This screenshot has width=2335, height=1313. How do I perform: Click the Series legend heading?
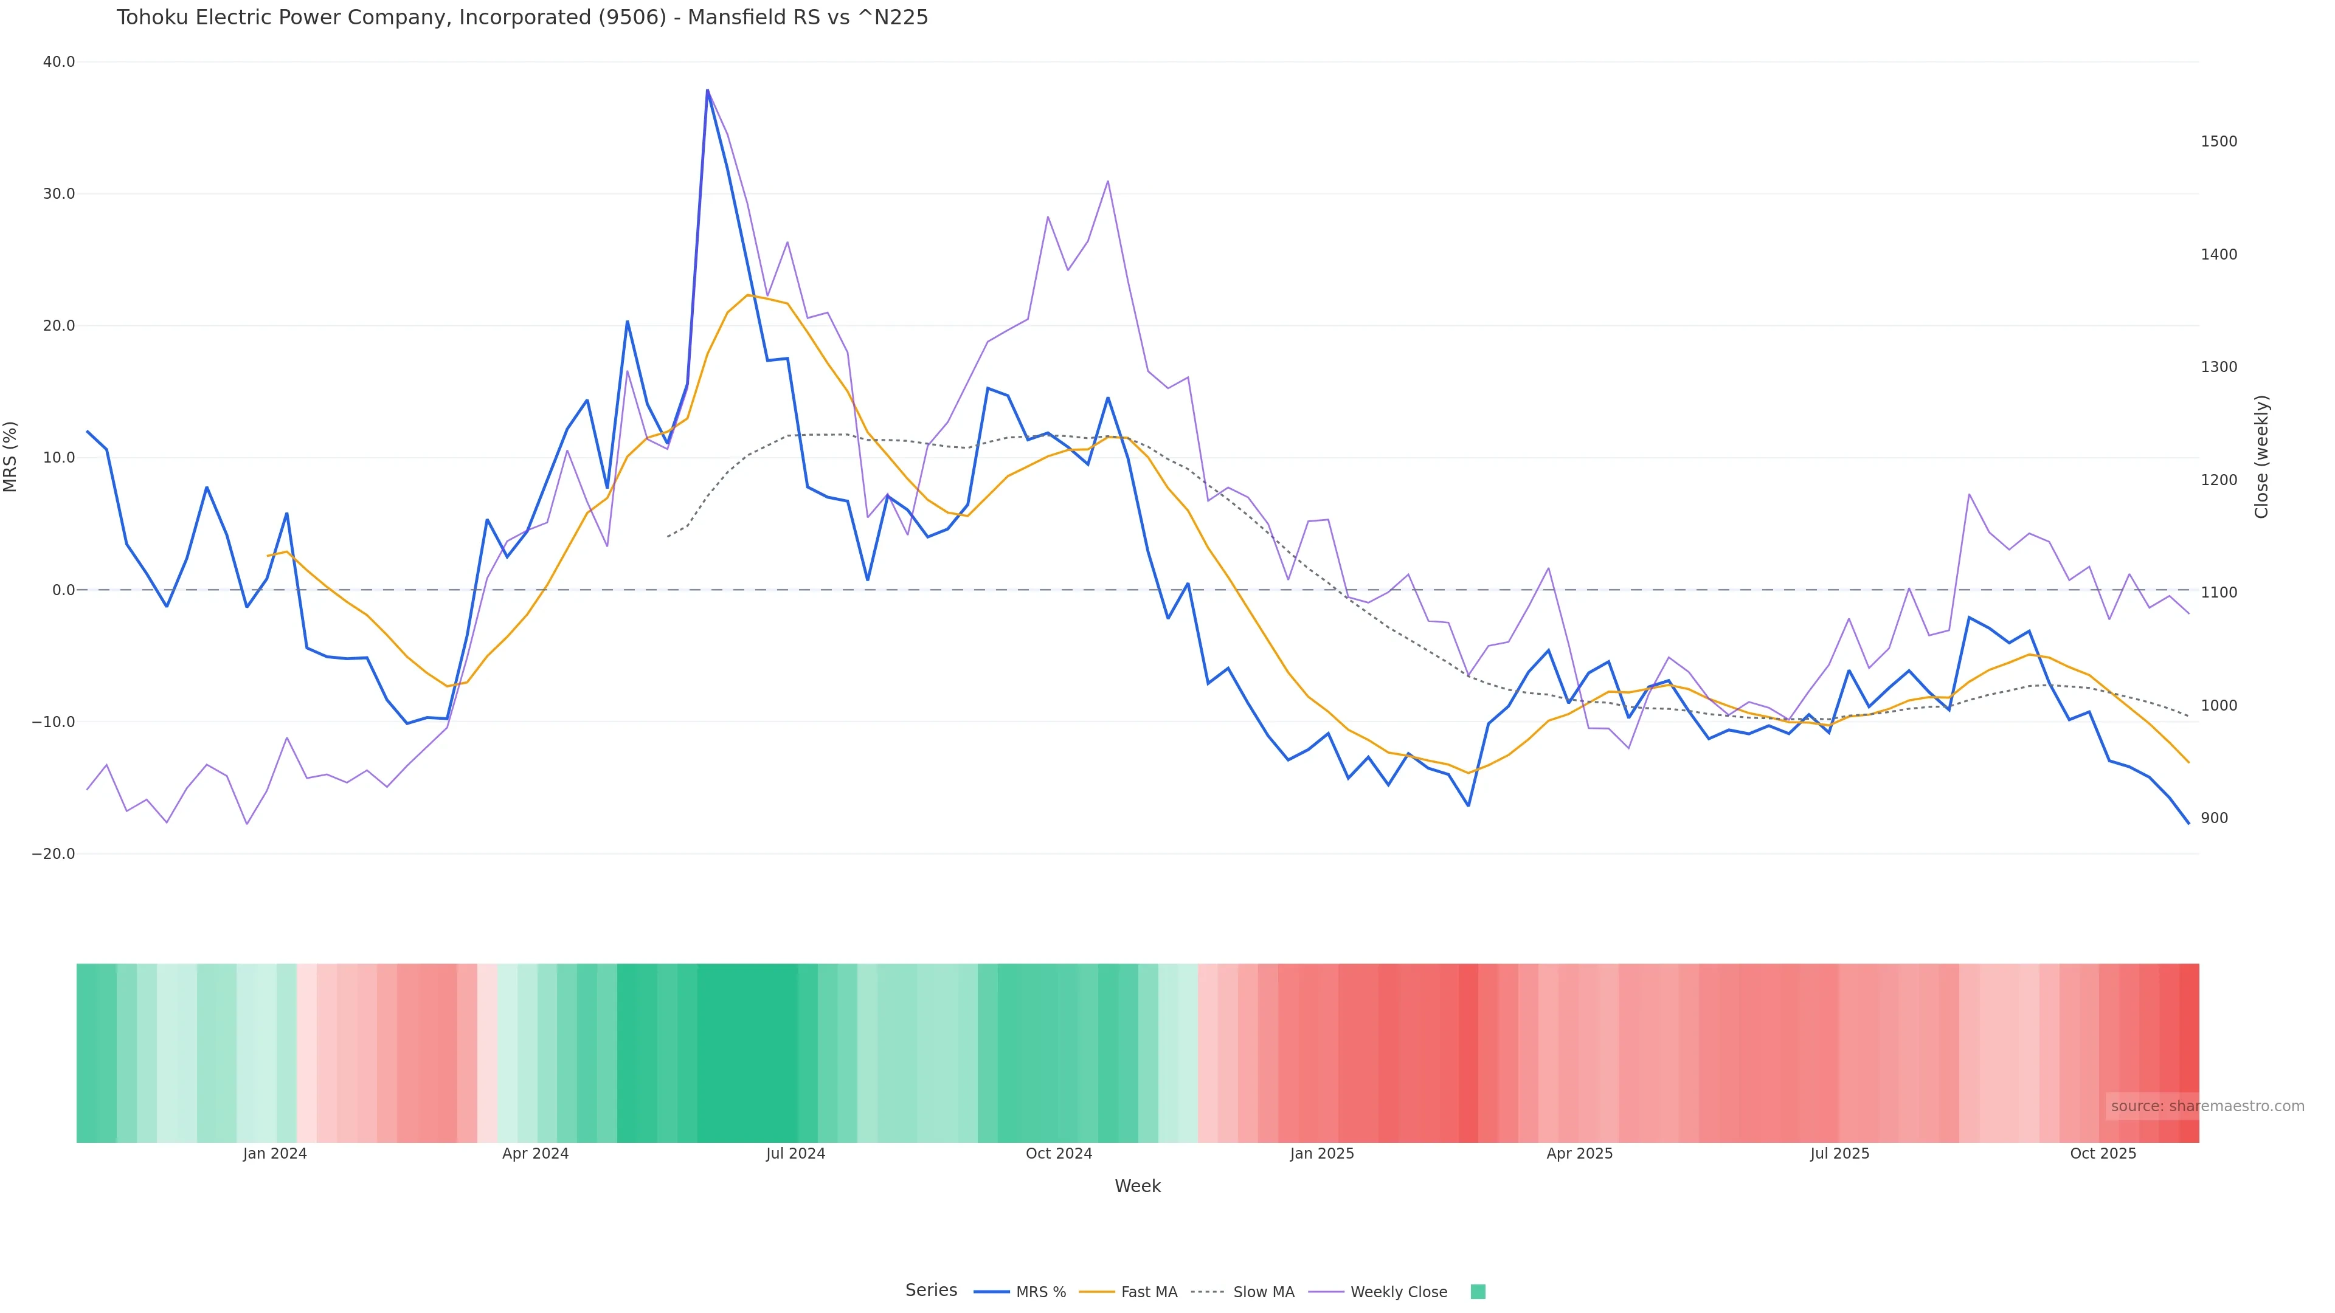931,1291
